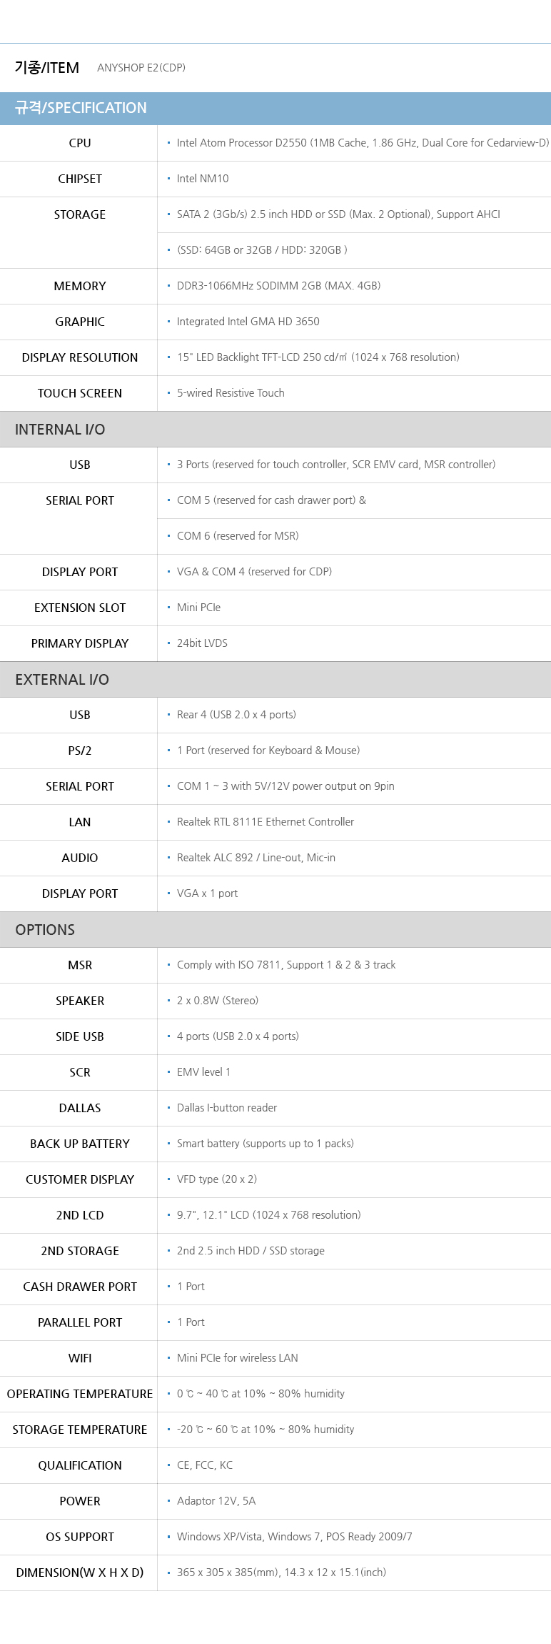Screen dimensions: 551x1644
Task: Click the EXTERNAL I/O section header
Action: click(62, 680)
